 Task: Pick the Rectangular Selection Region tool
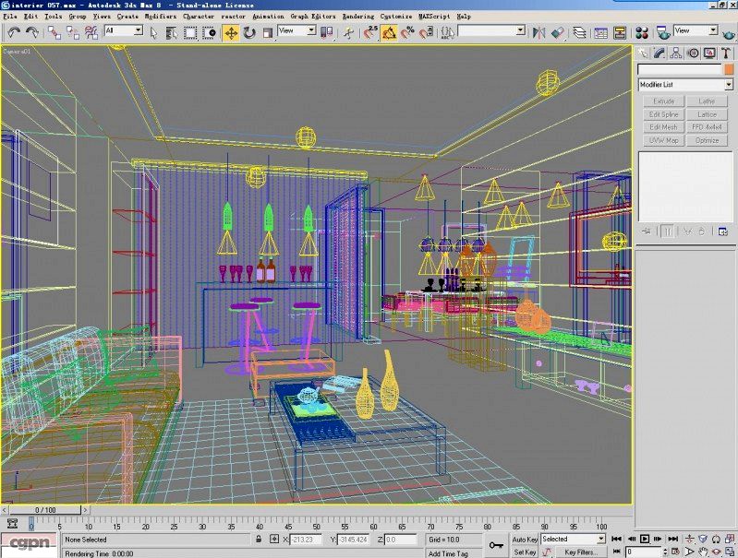pos(190,33)
